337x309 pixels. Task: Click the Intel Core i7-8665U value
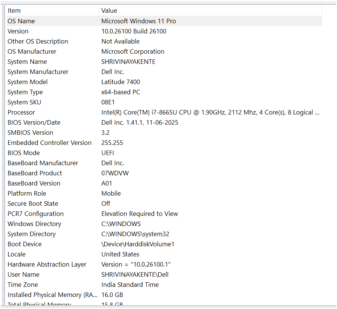tap(210, 112)
